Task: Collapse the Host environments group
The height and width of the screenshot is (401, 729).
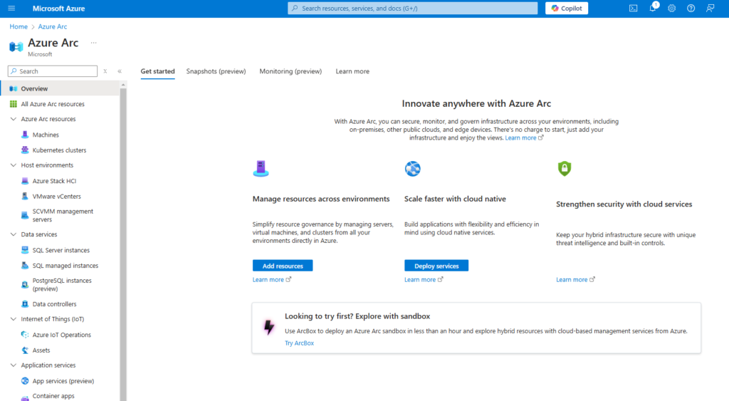Action: point(14,165)
